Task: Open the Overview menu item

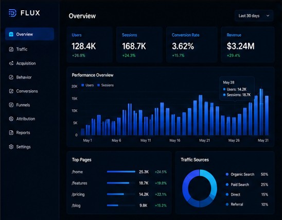Action: tap(30, 34)
